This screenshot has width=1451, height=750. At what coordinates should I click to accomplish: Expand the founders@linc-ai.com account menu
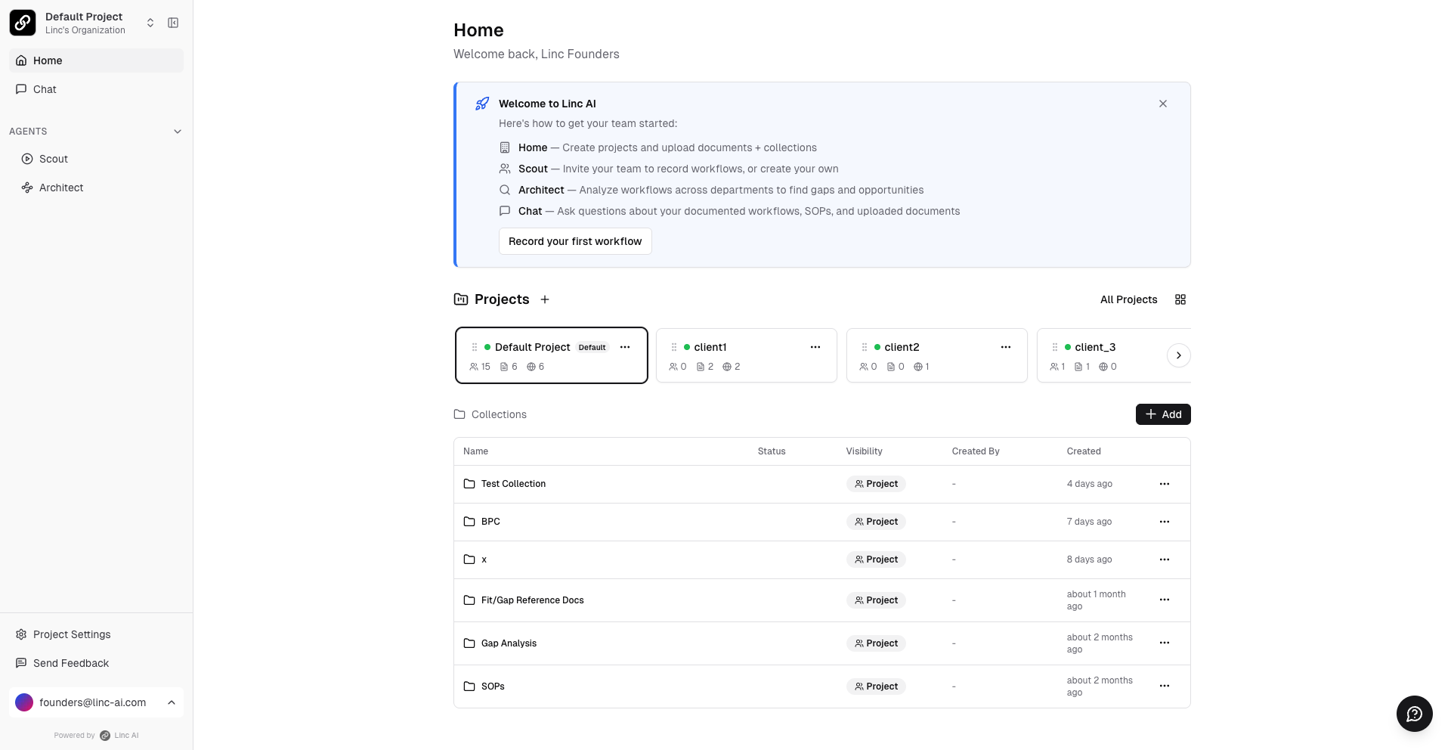click(x=172, y=702)
